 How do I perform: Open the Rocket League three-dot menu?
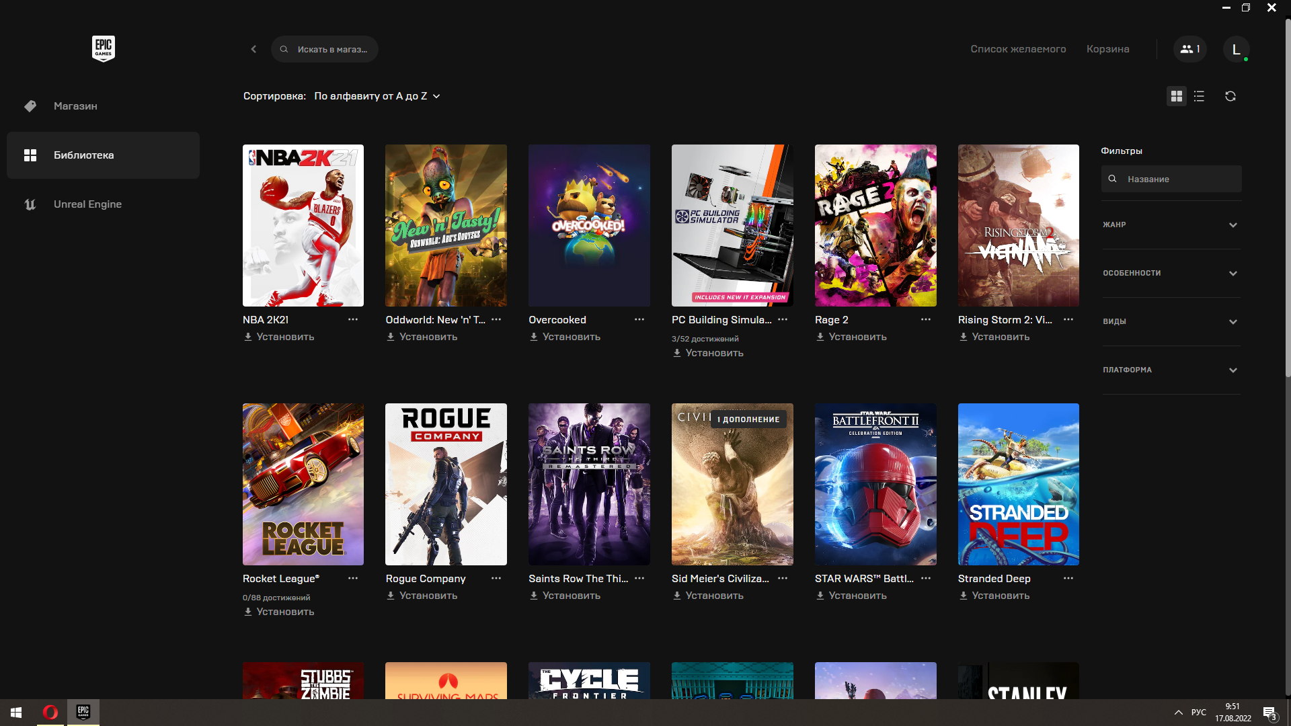point(353,578)
